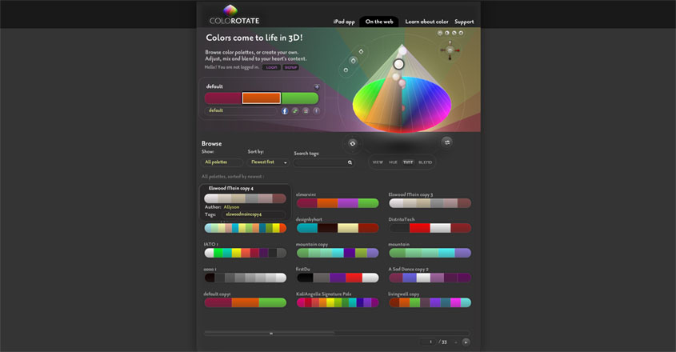Open the 'All palettes' show dropdown
Viewport: 676px width, 352px height.
222,162
